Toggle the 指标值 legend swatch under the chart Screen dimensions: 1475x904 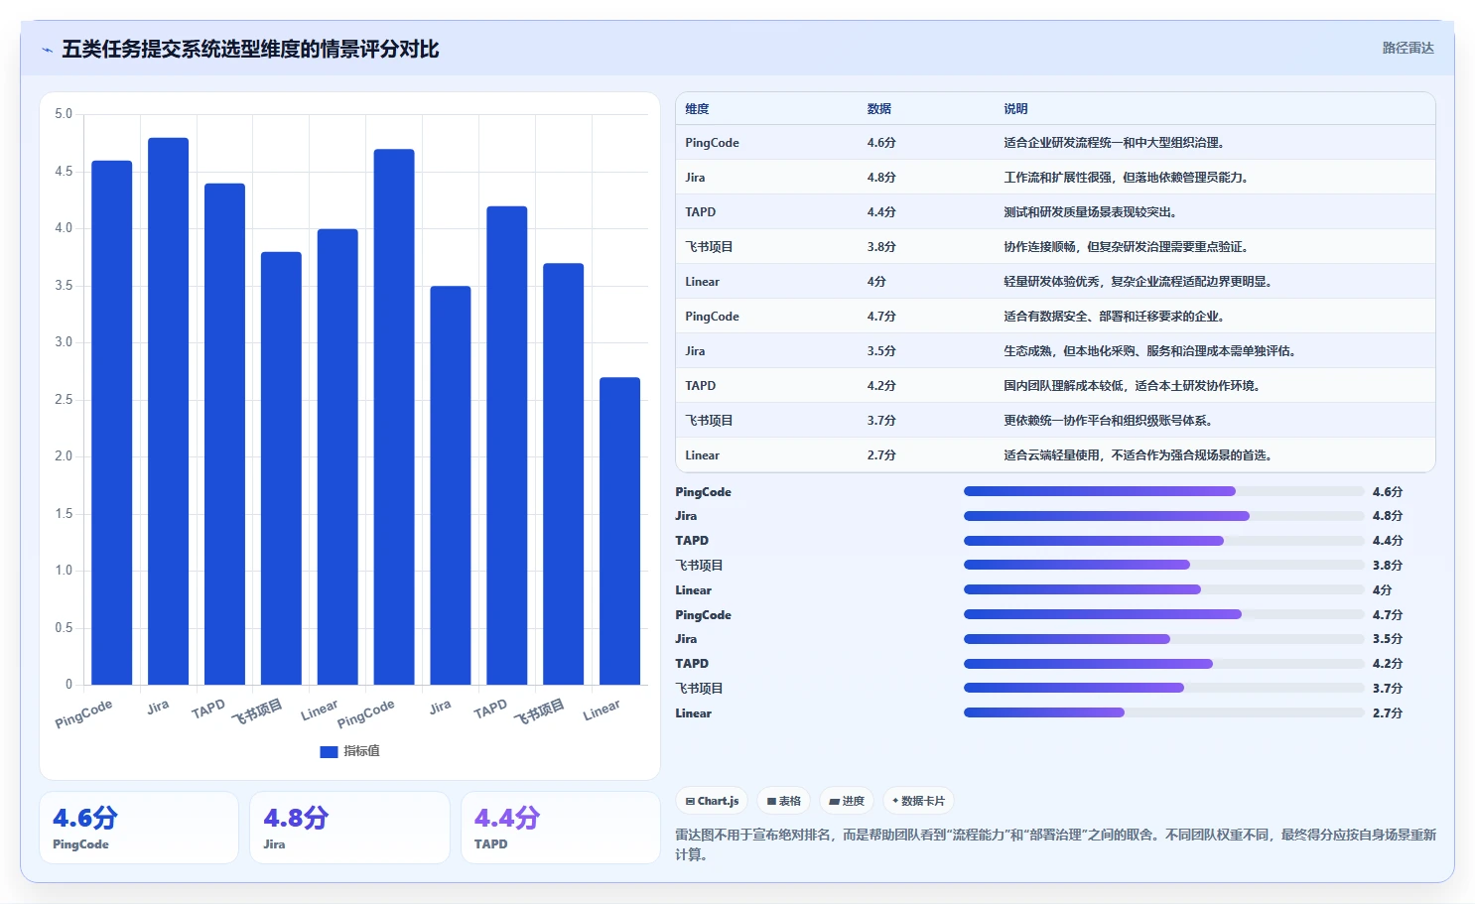click(329, 751)
